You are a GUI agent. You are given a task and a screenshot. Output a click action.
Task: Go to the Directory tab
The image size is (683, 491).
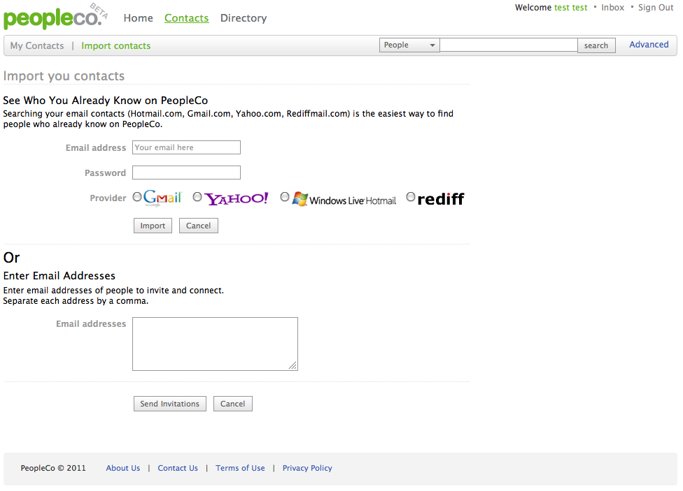coord(244,18)
